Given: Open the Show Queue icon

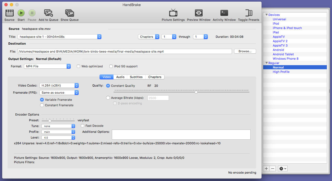Looking at the screenshot, I should tap(70, 13).
